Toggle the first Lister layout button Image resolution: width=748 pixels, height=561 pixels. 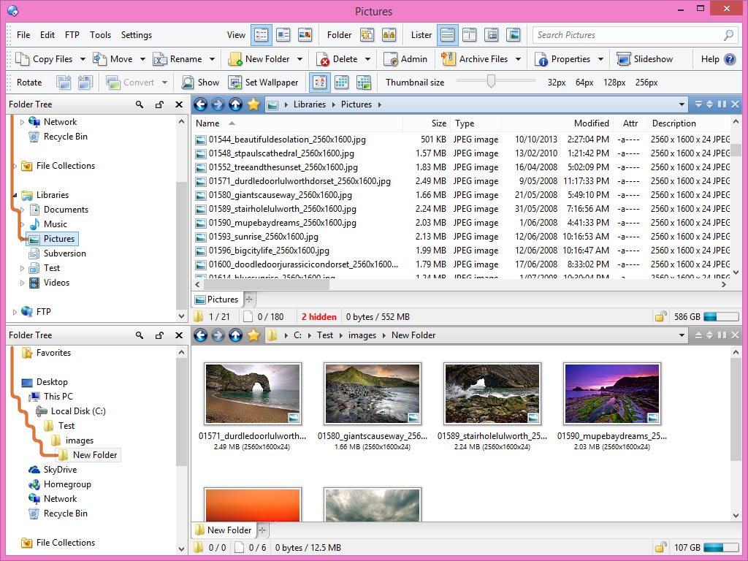pyautogui.click(x=447, y=35)
